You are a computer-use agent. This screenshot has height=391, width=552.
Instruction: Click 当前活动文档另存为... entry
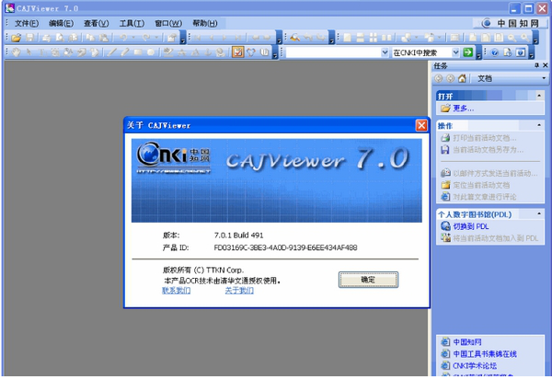(x=488, y=150)
